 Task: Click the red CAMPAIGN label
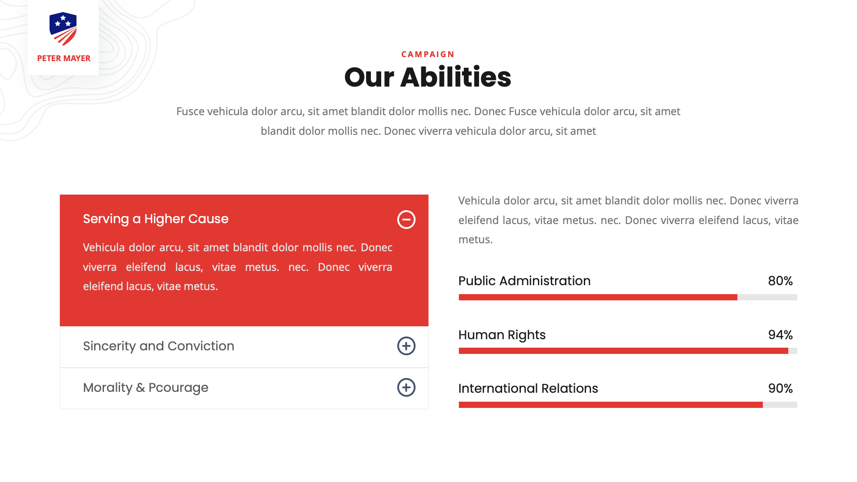(x=428, y=54)
